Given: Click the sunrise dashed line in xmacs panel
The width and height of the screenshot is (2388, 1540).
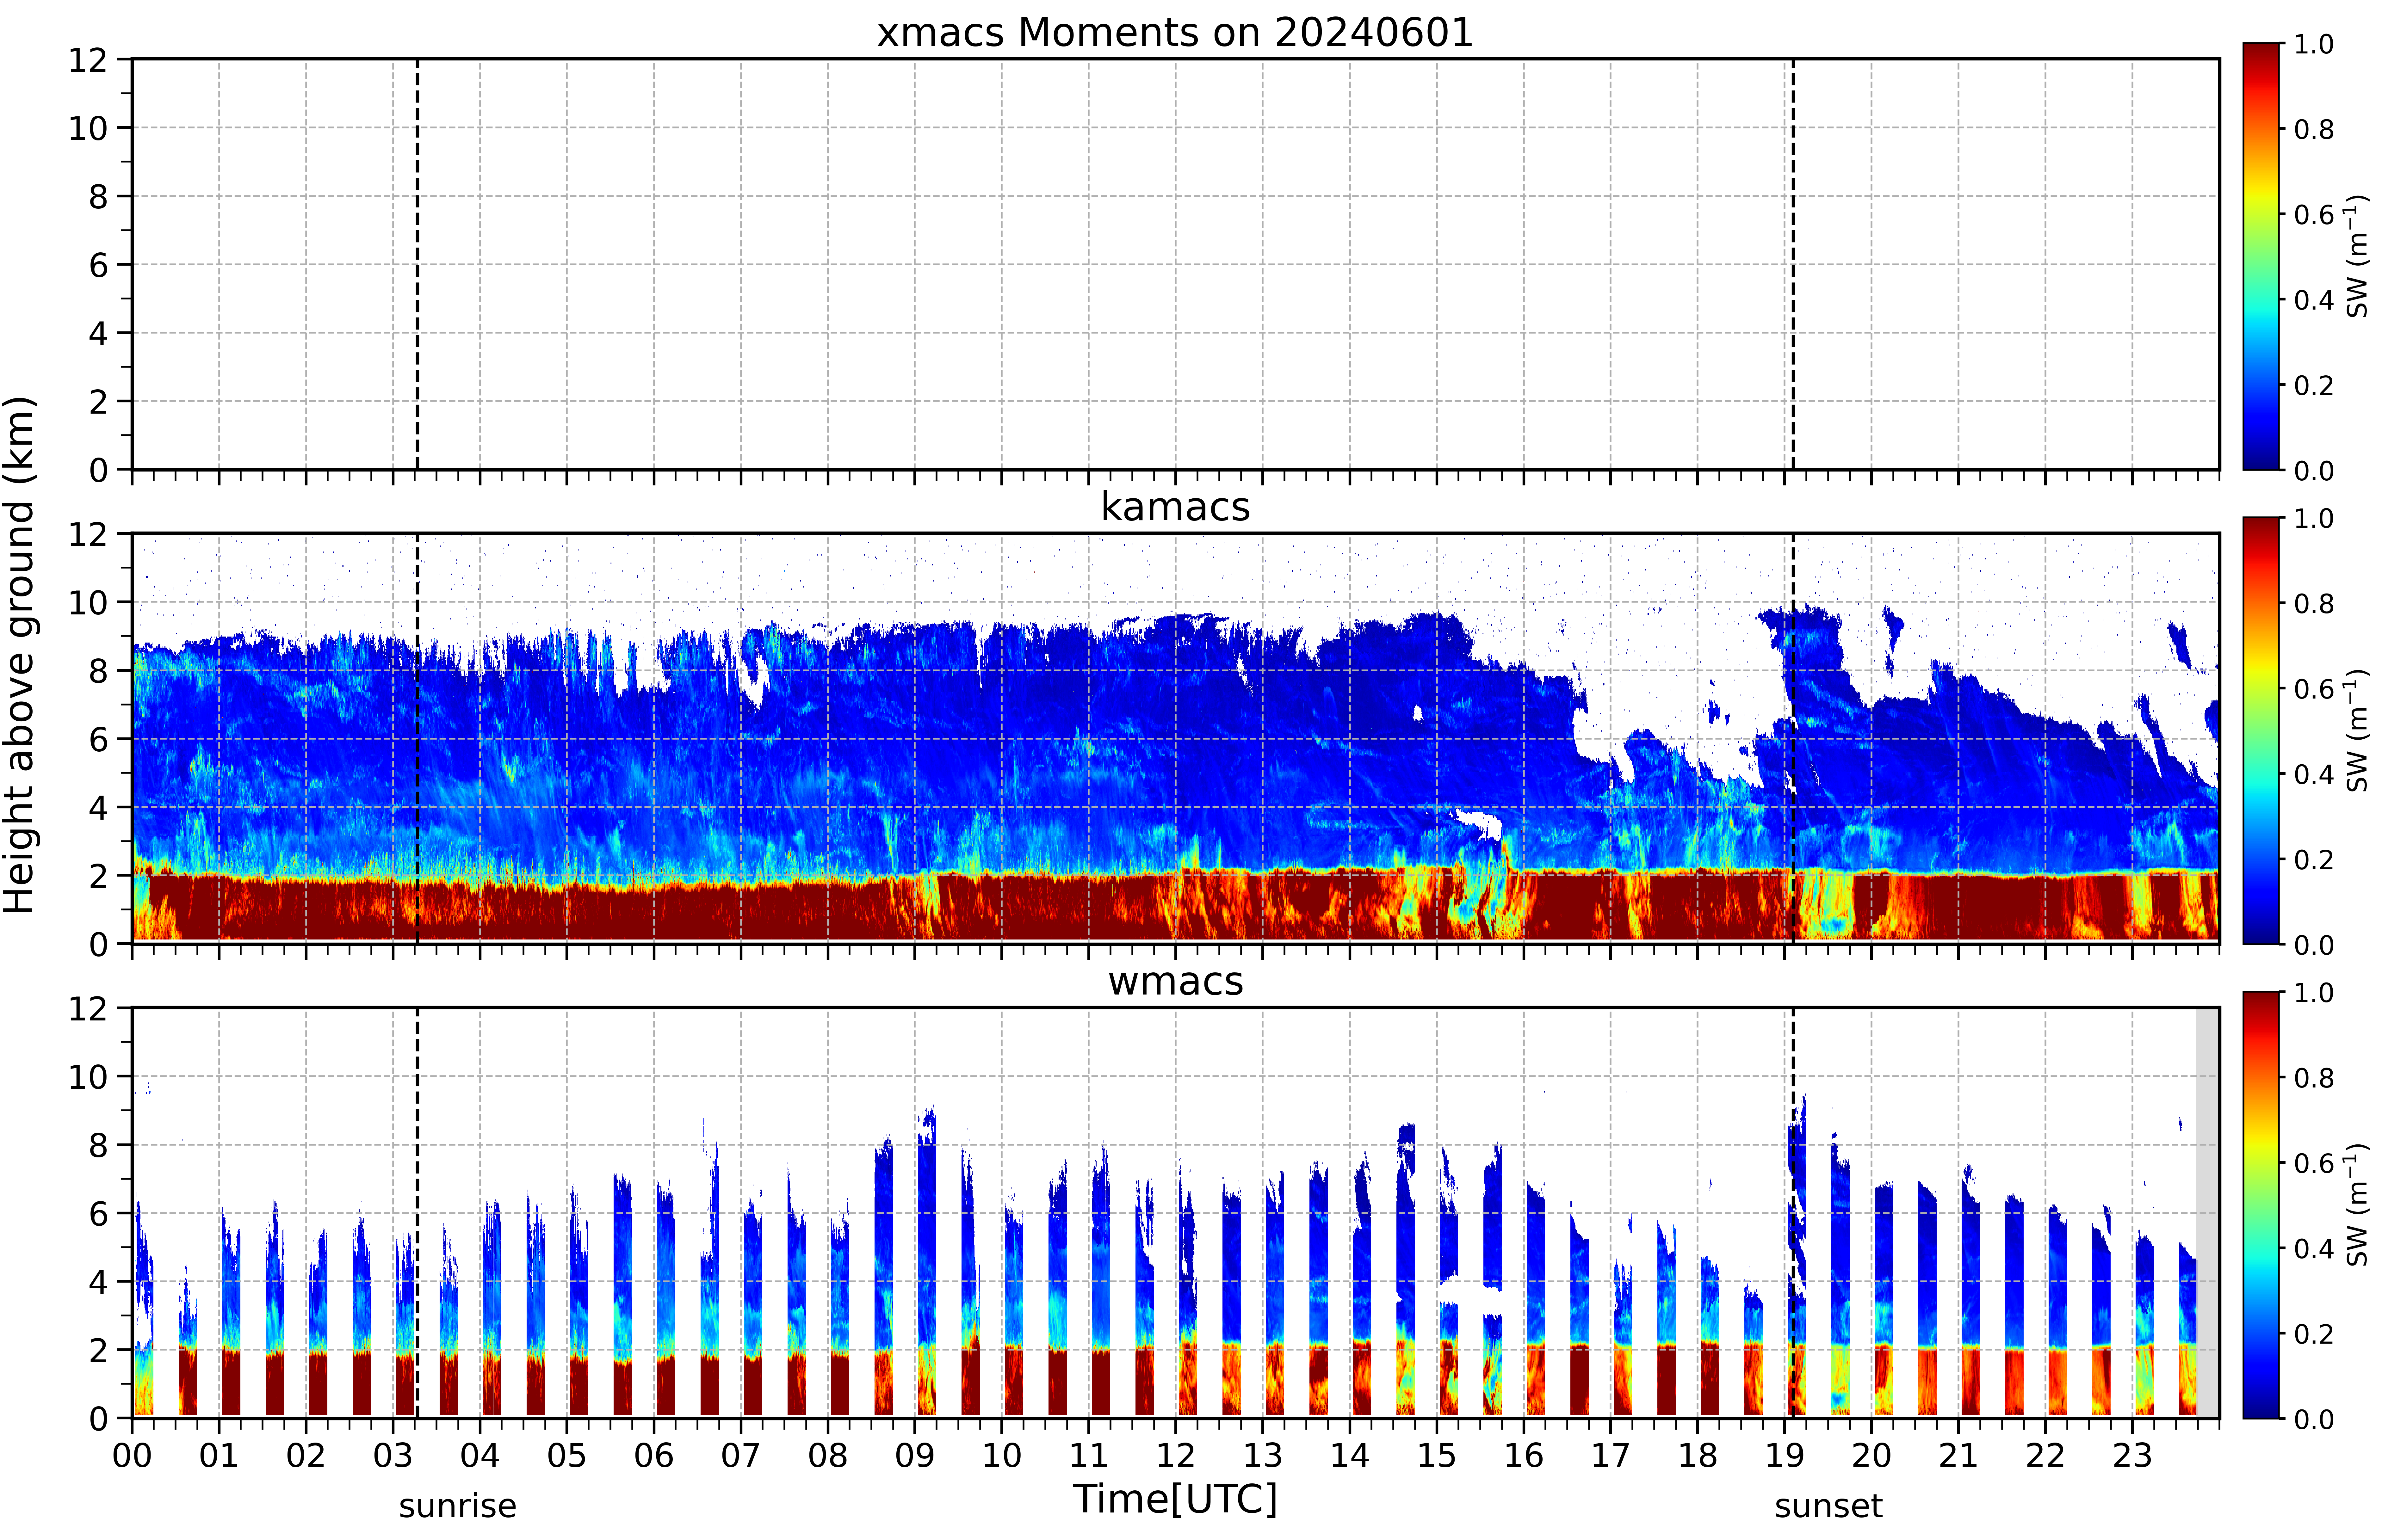Looking at the screenshot, I should tap(417, 264).
